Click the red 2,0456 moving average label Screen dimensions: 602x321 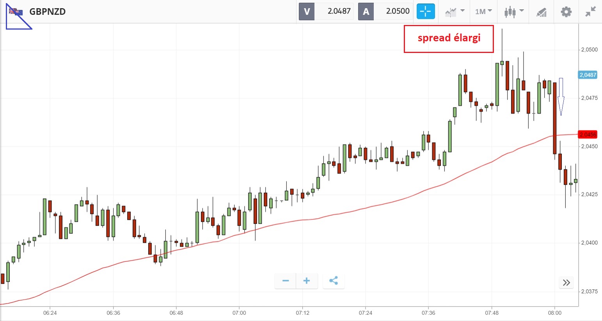pyautogui.click(x=588, y=135)
